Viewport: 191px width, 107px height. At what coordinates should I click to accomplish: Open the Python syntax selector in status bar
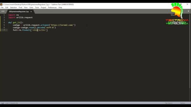click(183, 103)
